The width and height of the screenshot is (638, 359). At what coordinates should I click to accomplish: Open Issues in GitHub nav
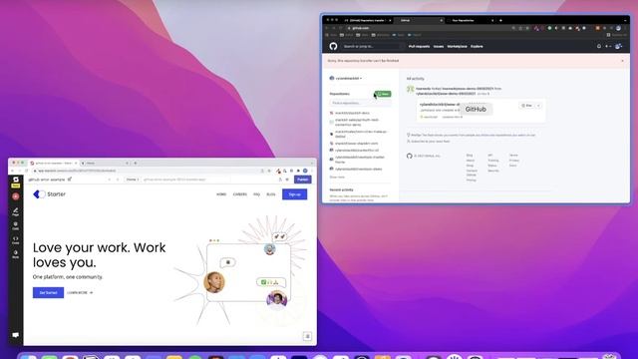click(439, 47)
